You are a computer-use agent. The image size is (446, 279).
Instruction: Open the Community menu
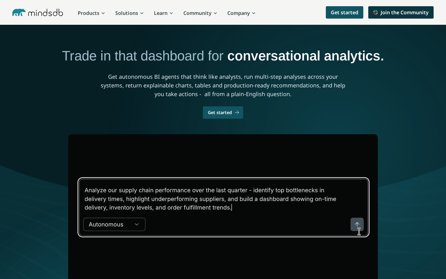[x=200, y=13]
